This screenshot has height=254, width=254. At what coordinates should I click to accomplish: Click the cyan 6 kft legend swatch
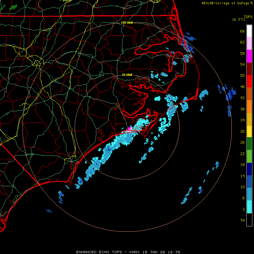(249, 207)
